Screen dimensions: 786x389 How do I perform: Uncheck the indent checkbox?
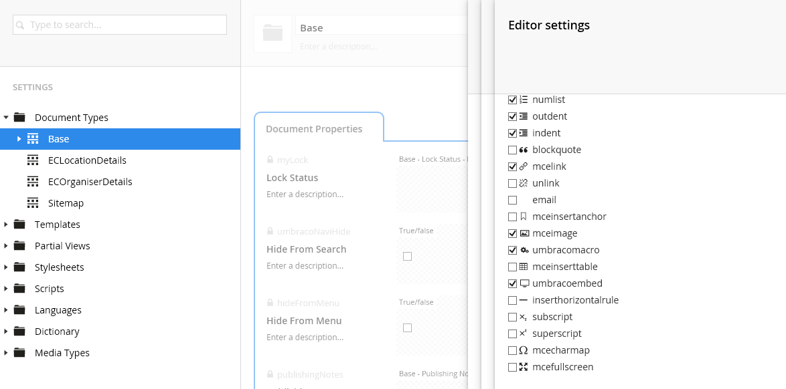512,133
